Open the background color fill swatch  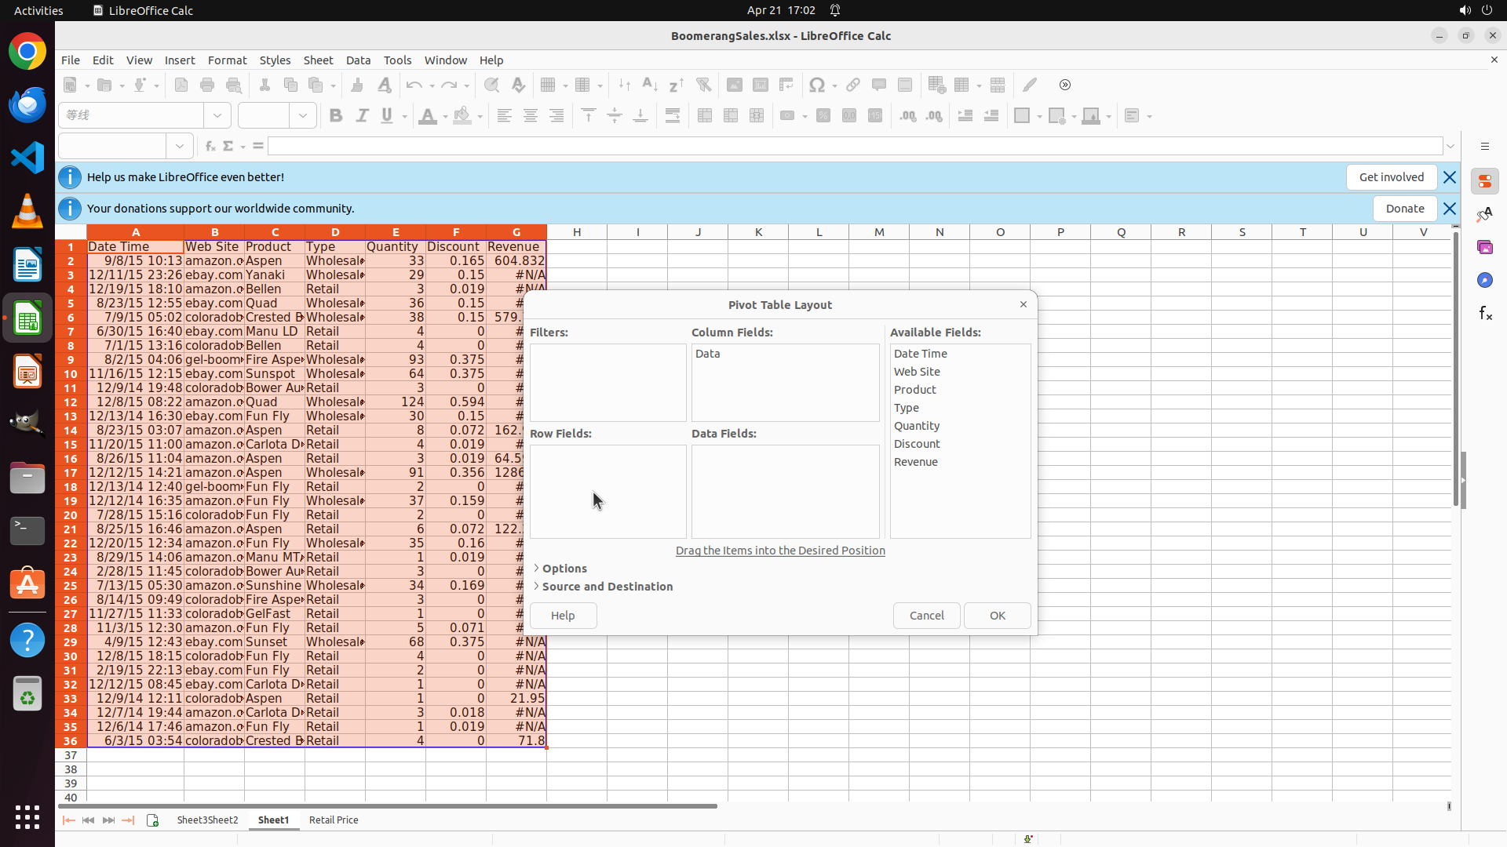[462, 116]
